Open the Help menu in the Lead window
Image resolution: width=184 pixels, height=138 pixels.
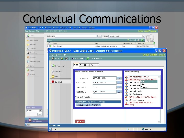point(65,55)
